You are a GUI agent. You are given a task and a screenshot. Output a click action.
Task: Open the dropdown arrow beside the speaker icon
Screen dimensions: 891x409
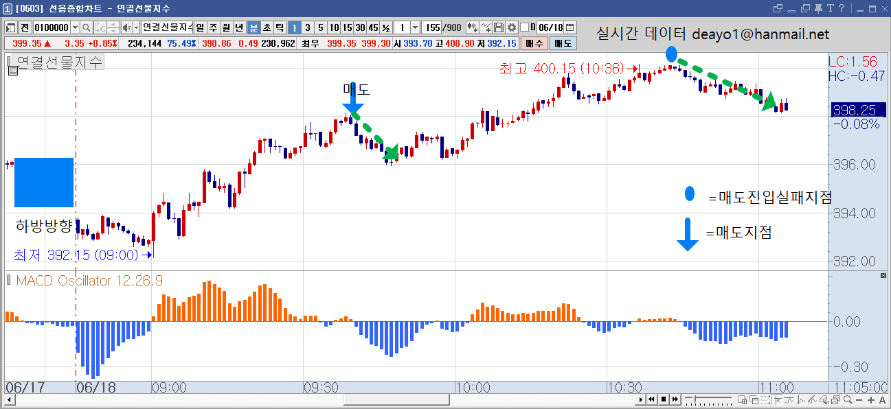click(136, 27)
